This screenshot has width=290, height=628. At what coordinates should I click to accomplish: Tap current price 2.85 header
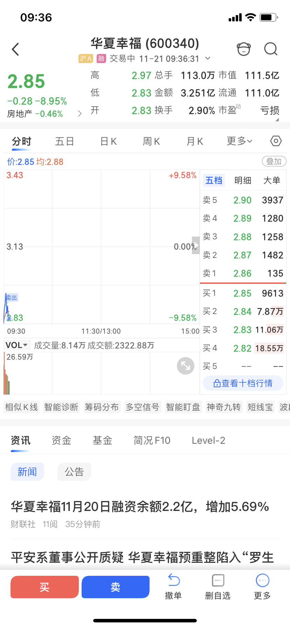pyautogui.click(x=26, y=81)
